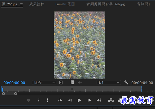
Task: Go to Out point
Action: pyautogui.click(x=99, y=100)
